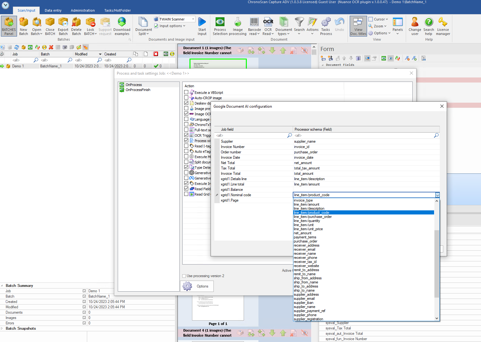This screenshot has width=481, height=342.
Task: Open the Administration tab
Action: click(x=82, y=10)
